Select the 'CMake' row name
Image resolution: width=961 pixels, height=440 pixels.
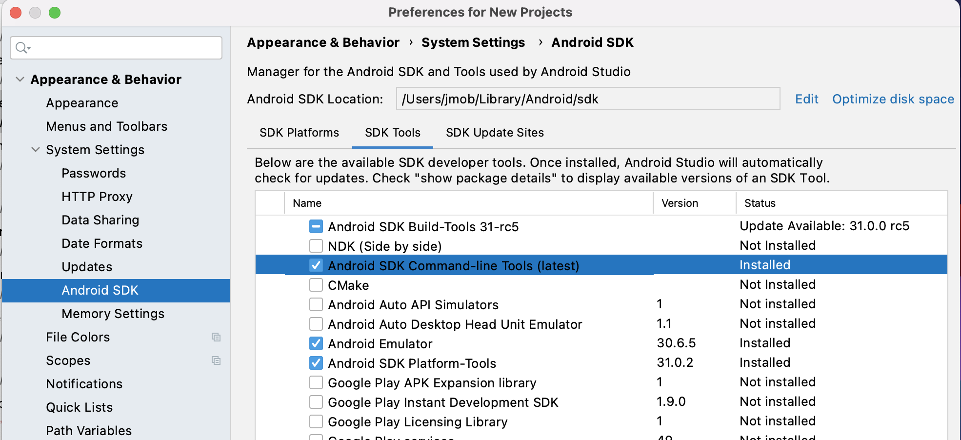click(x=348, y=285)
